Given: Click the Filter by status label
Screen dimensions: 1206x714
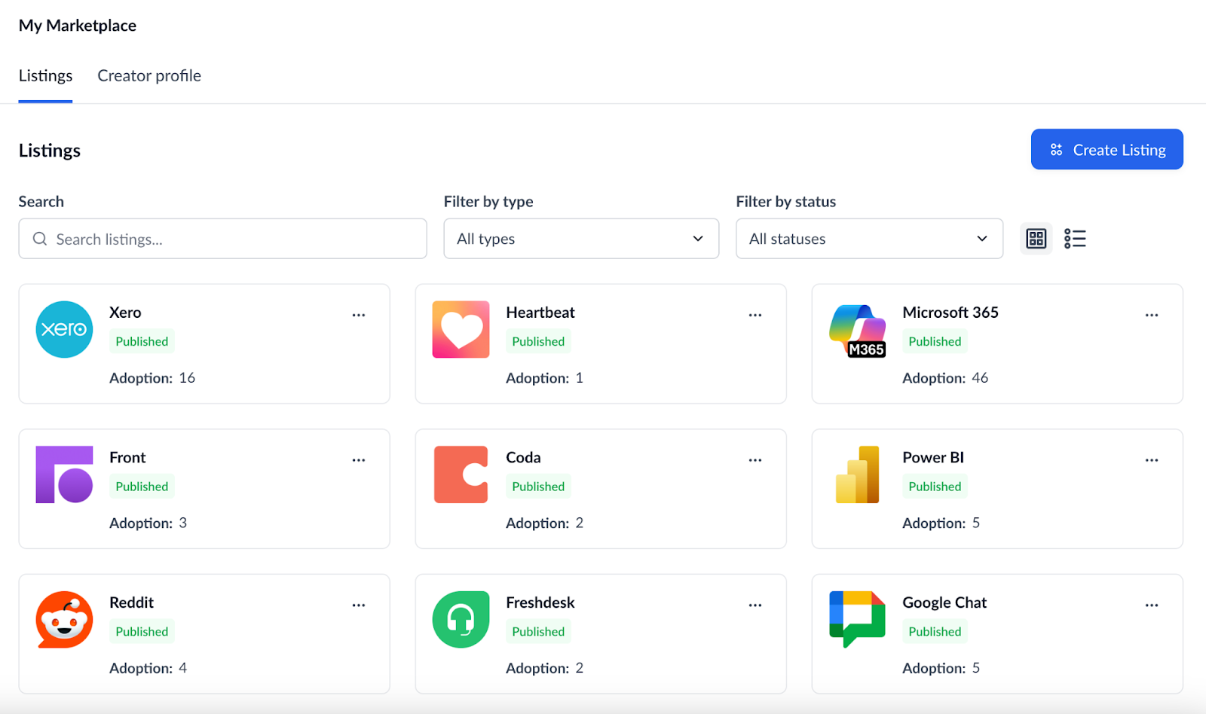Looking at the screenshot, I should coord(786,201).
